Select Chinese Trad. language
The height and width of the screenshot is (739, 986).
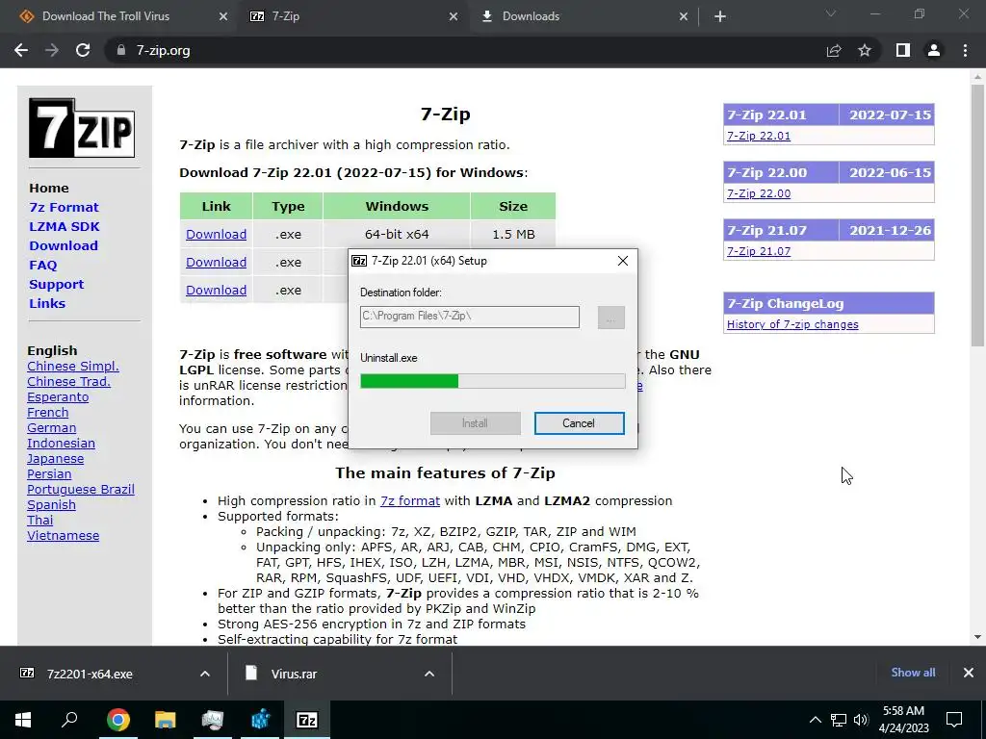(68, 381)
